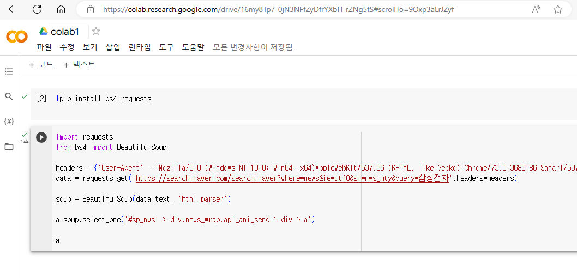Open the browser home page icon

tap(62, 10)
